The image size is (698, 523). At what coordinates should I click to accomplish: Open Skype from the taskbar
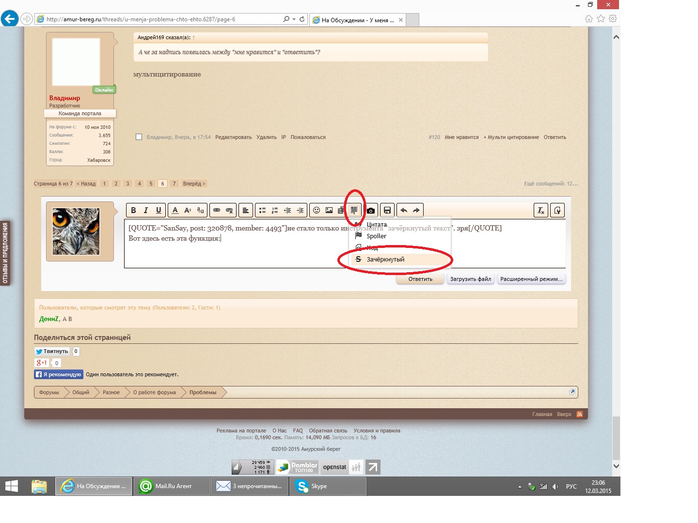(328, 486)
